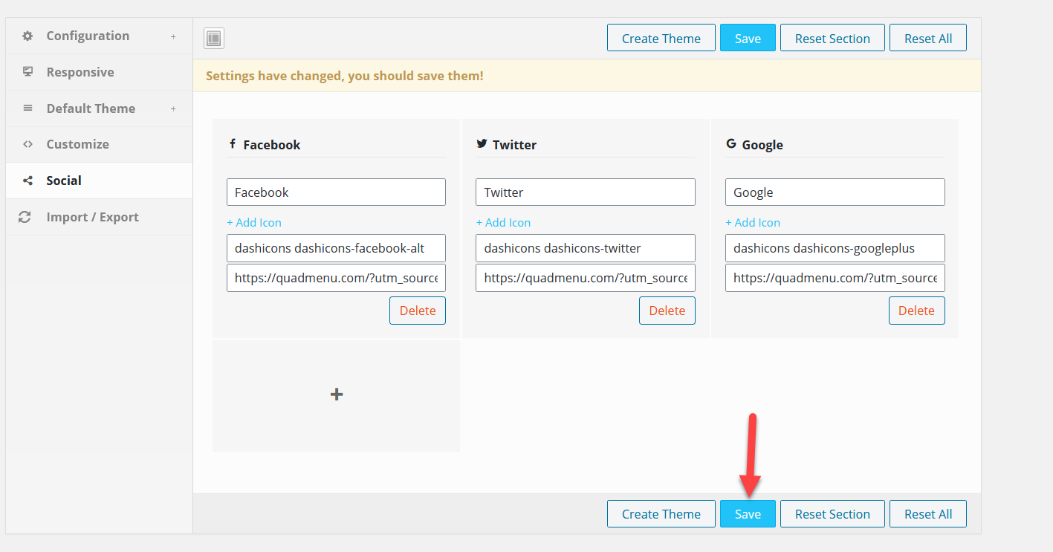Click the Facebook logo icon in card header
1053x552 pixels.
coord(233,143)
